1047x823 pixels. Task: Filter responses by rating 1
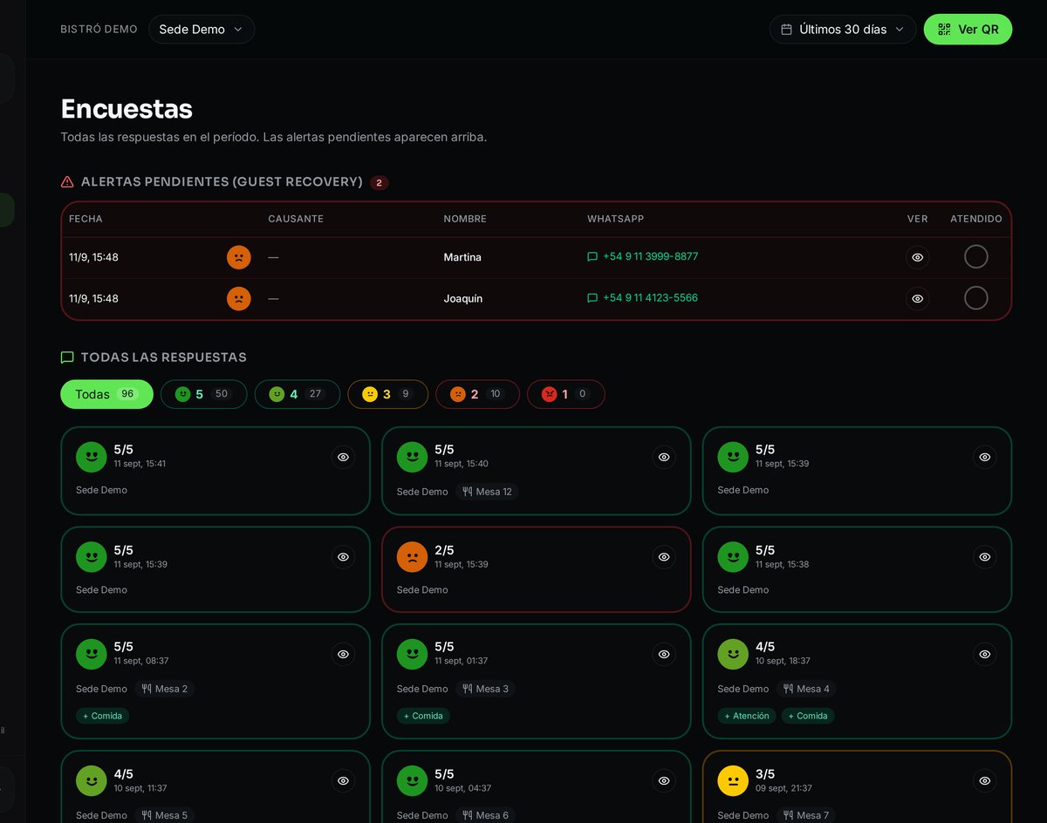[x=565, y=394]
